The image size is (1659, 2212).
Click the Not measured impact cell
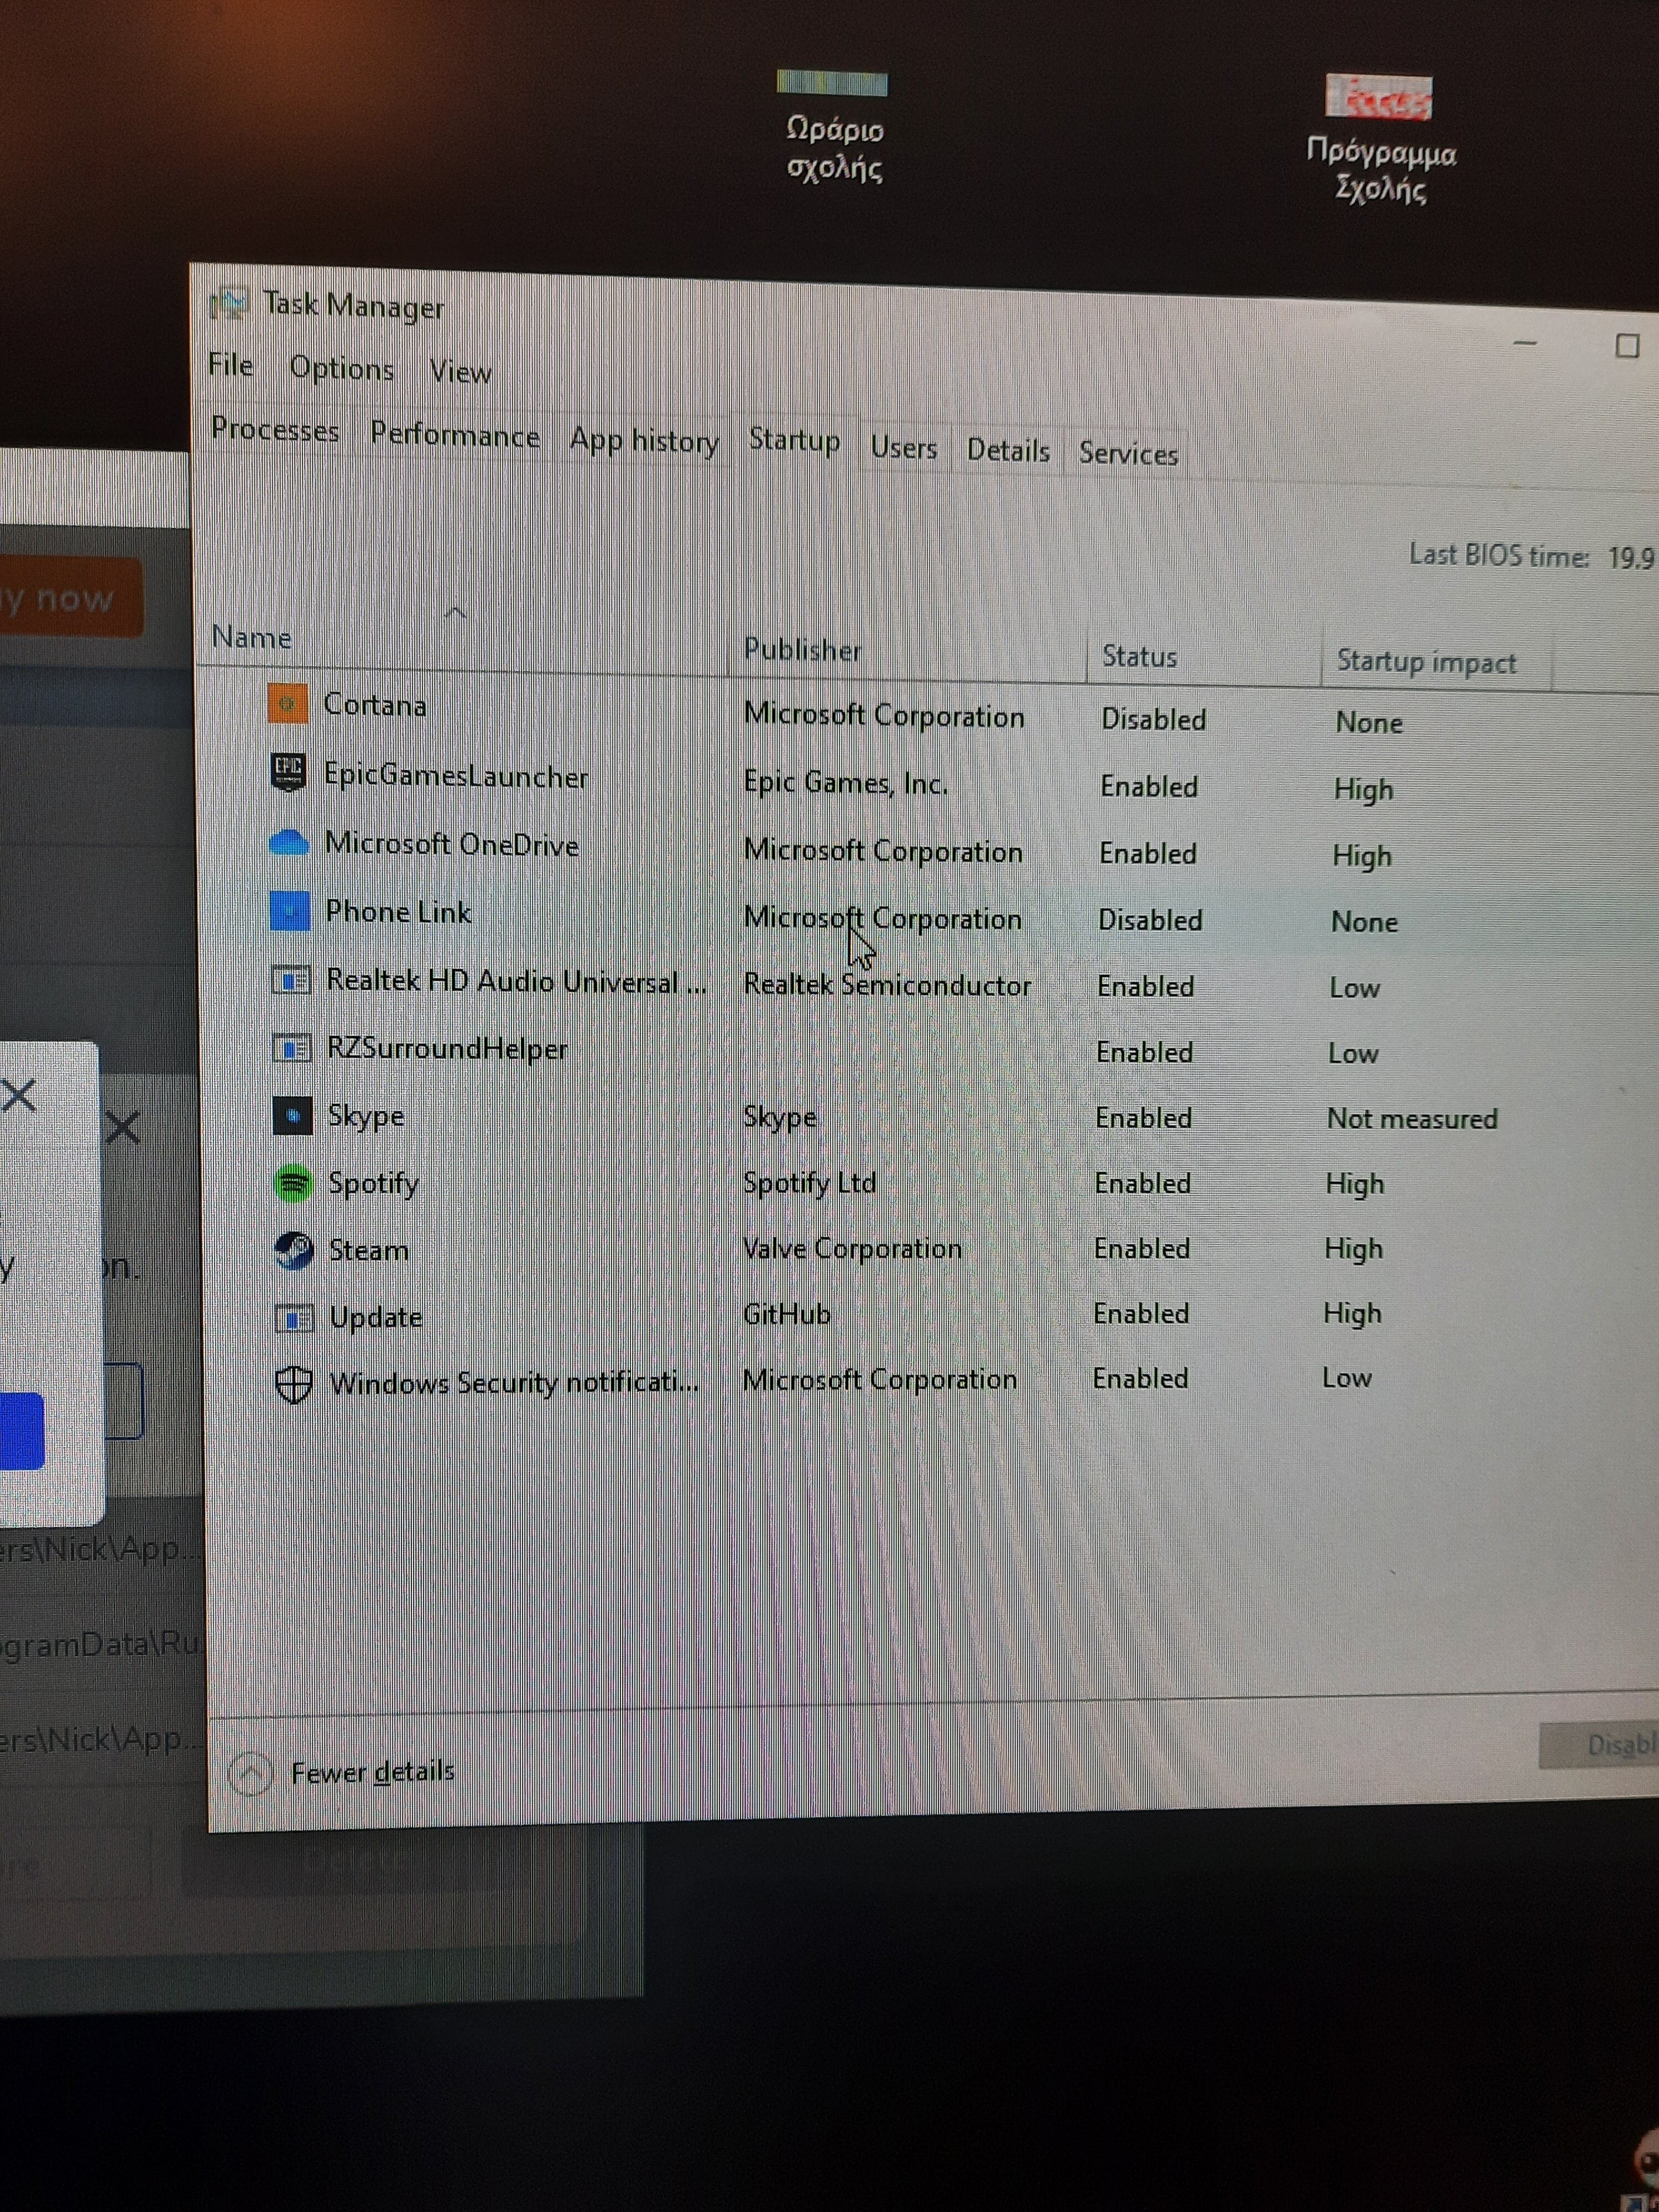point(1412,1119)
